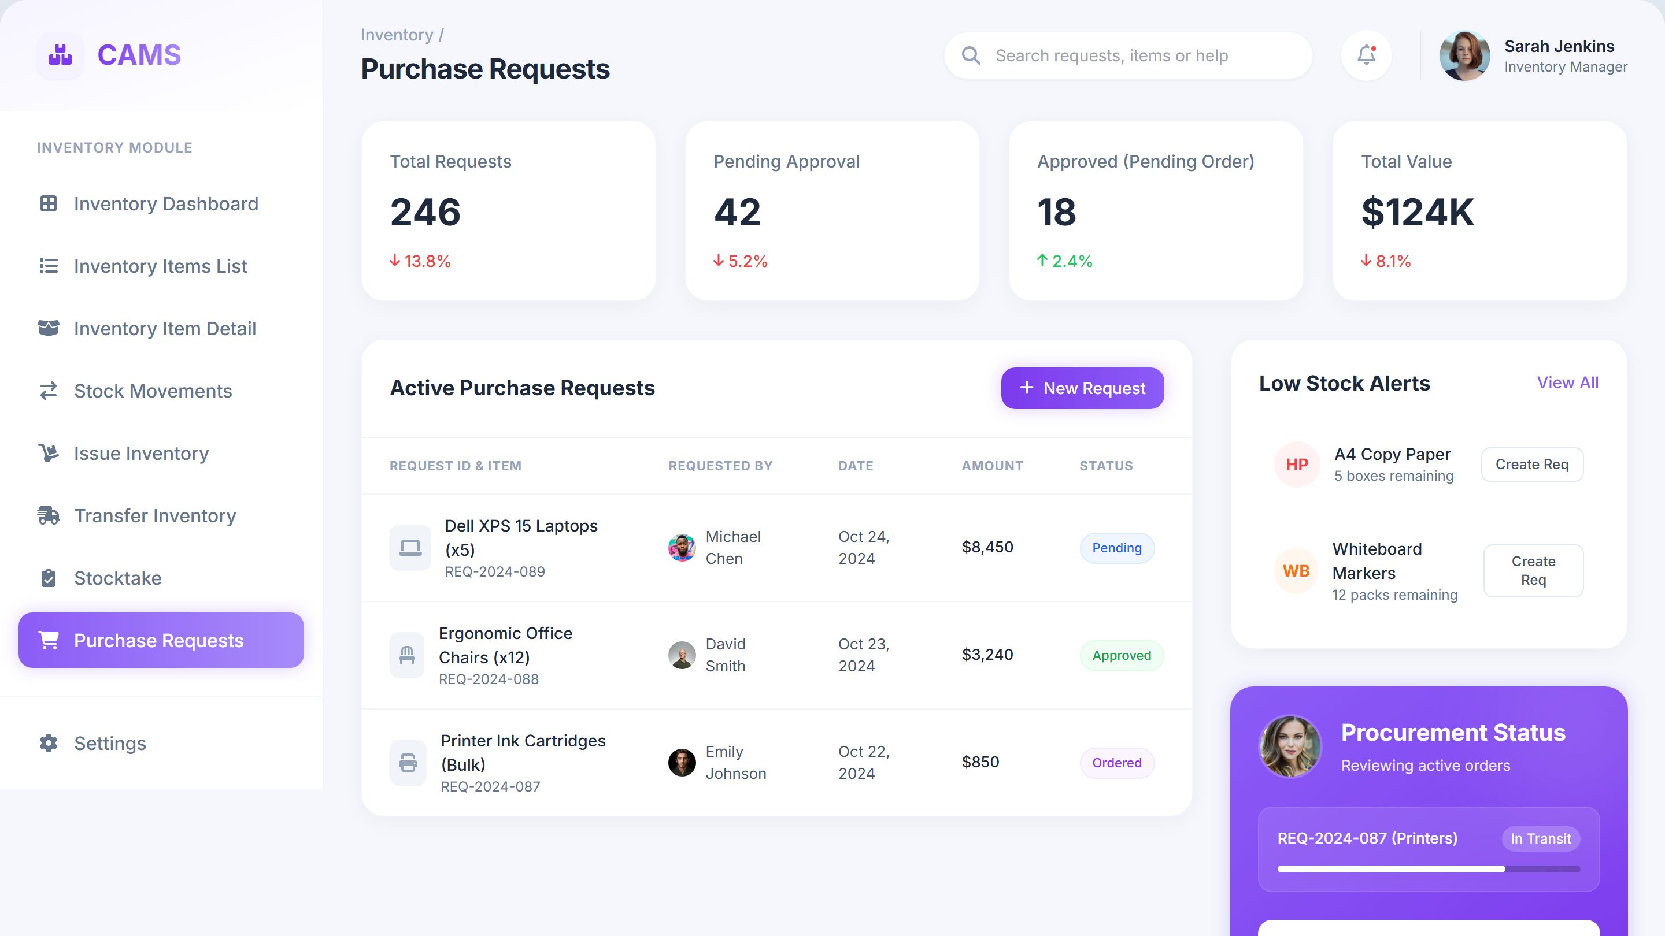Open the Stocktake section
The width and height of the screenshot is (1665, 936).
click(x=161, y=578)
